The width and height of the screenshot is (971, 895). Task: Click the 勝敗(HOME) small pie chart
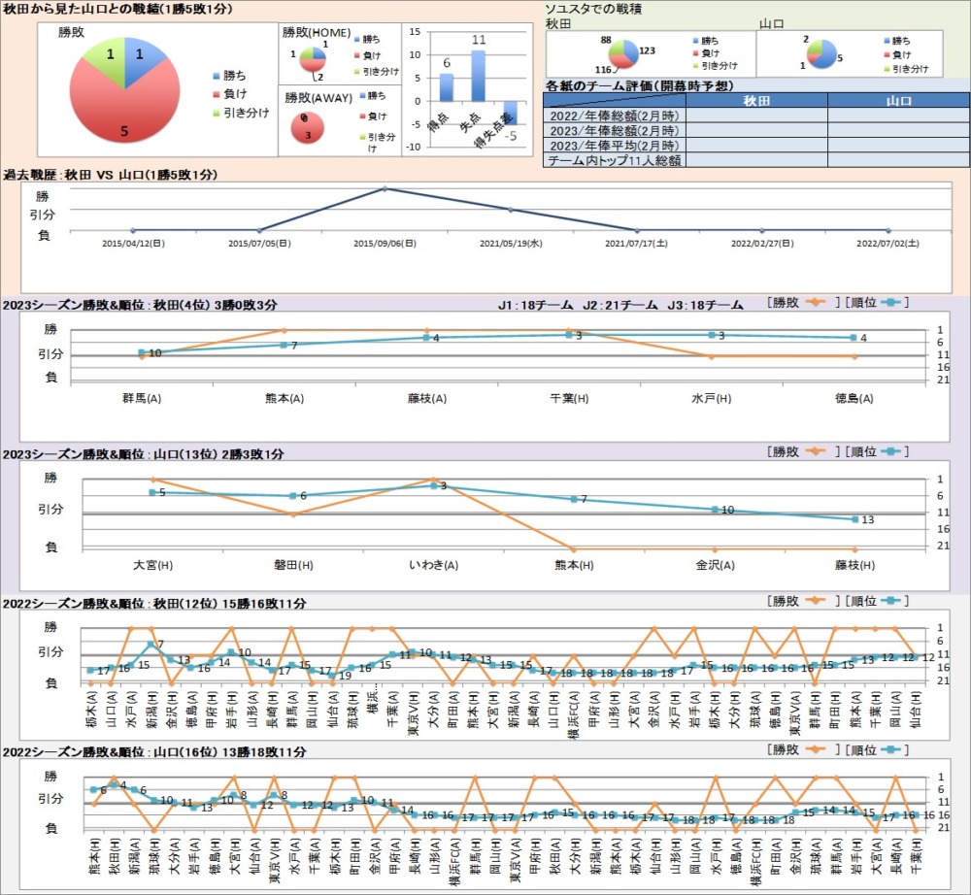coord(313,59)
